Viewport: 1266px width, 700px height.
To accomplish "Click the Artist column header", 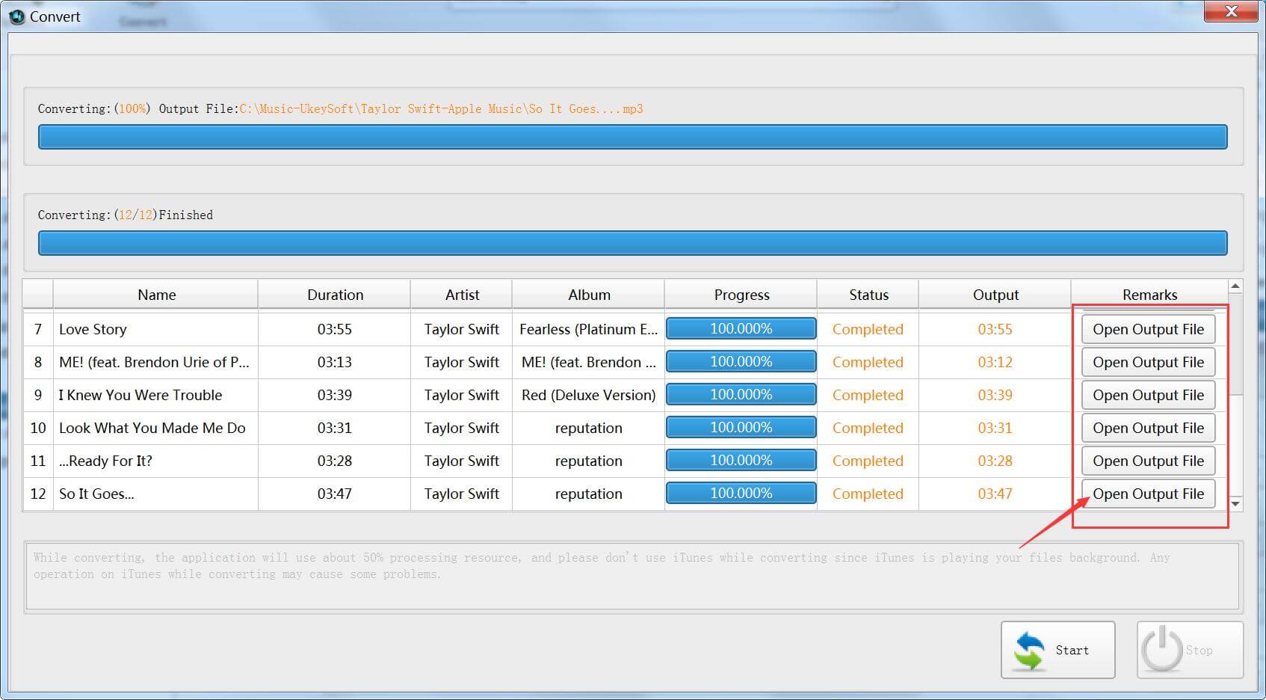I will click(x=462, y=295).
